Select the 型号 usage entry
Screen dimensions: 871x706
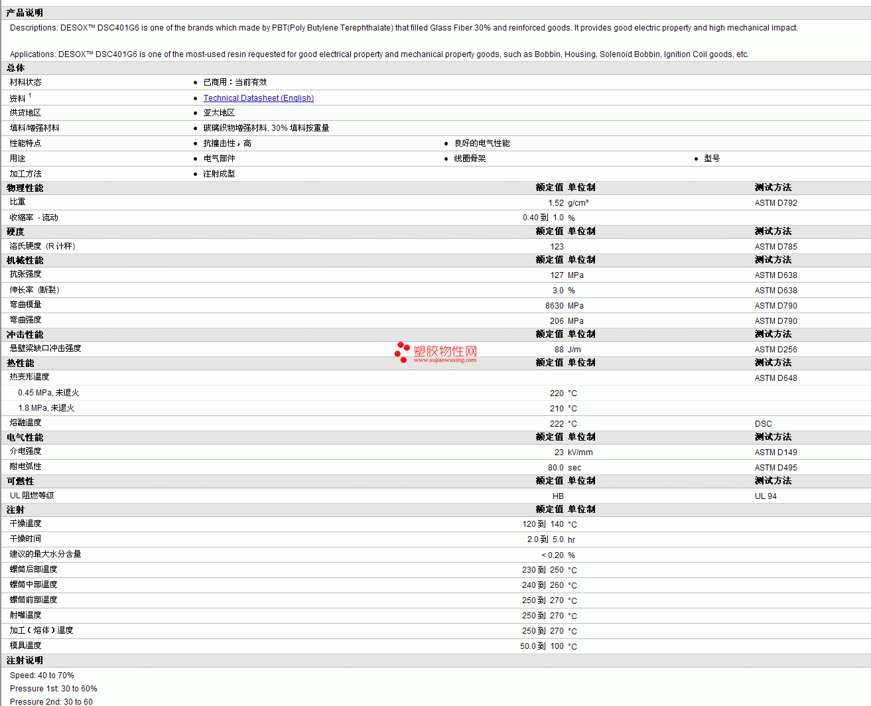point(712,159)
